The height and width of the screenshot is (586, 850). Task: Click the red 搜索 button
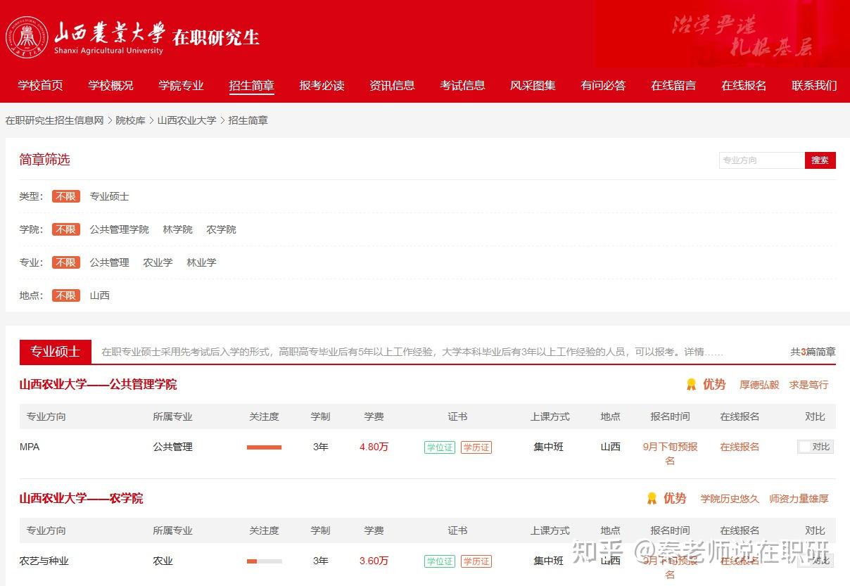click(x=820, y=160)
